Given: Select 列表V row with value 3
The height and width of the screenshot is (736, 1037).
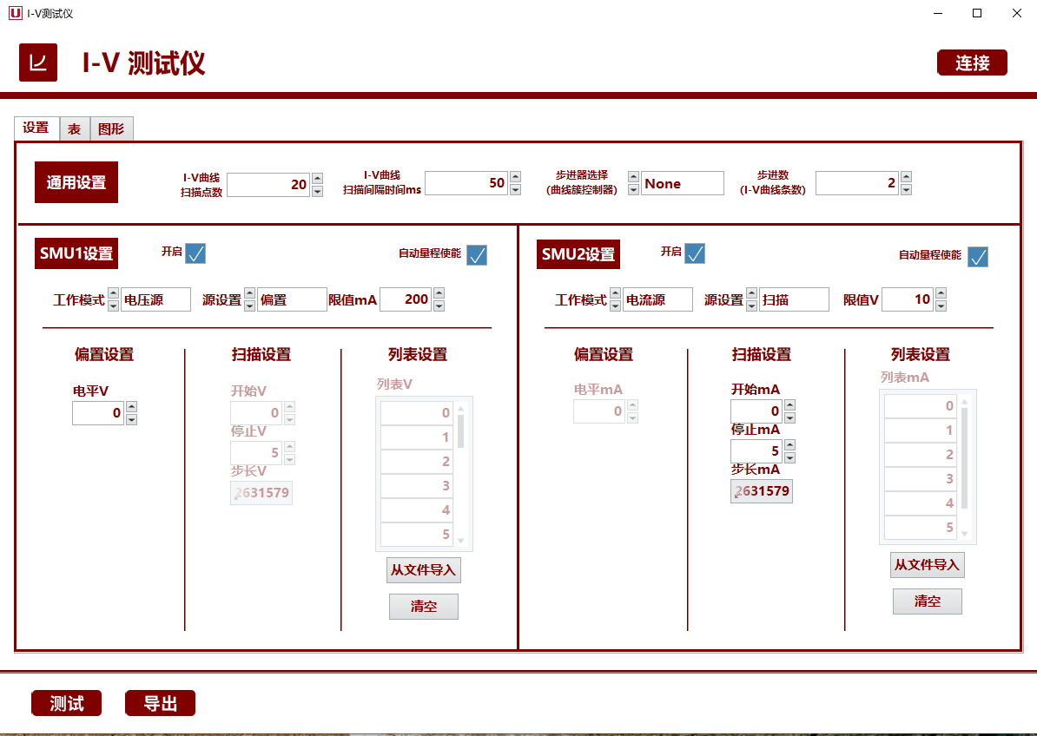Looking at the screenshot, I should [x=417, y=485].
